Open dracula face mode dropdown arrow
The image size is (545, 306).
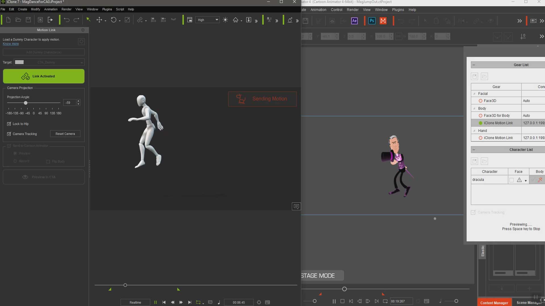(526, 180)
